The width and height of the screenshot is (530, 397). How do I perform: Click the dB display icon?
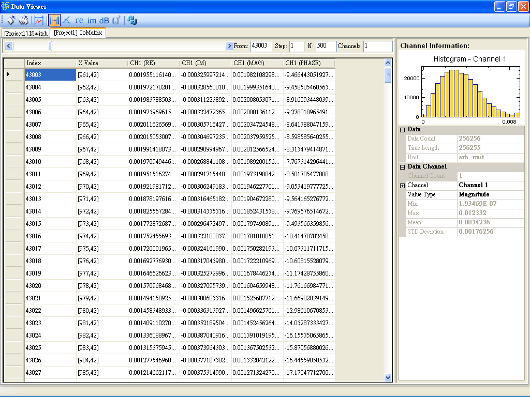104,20
